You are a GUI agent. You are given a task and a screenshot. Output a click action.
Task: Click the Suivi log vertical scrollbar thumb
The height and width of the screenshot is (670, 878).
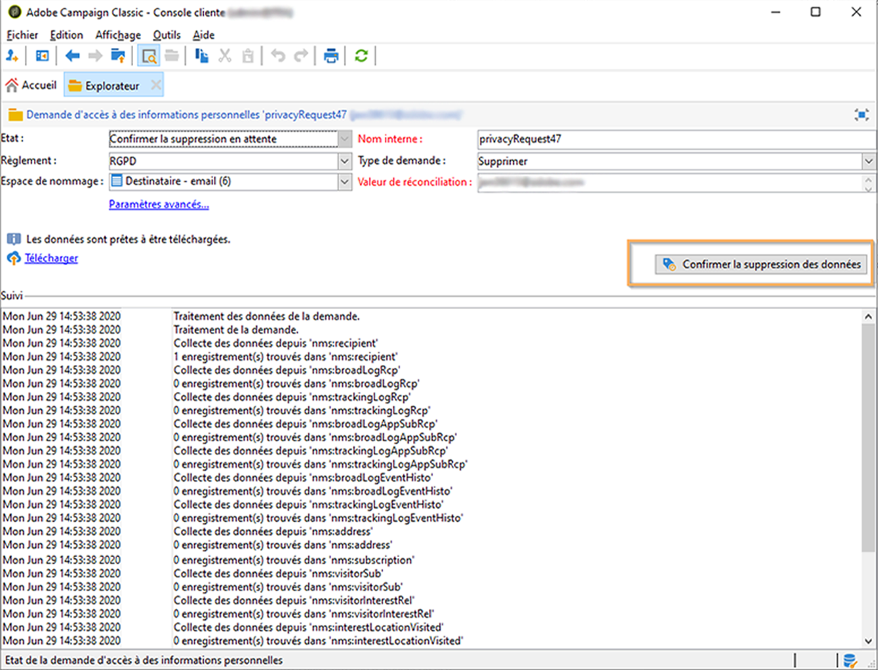[869, 438]
